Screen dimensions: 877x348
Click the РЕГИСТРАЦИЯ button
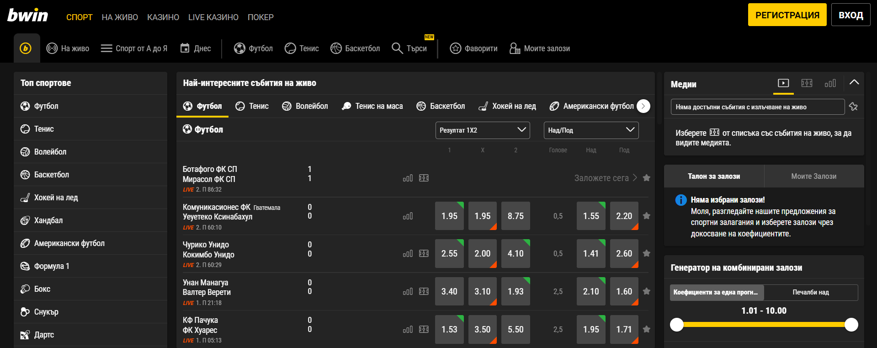787,15
